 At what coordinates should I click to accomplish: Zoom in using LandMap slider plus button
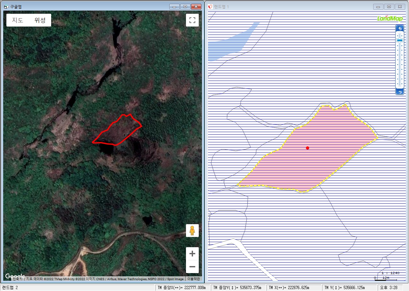click(x=400, y=28)
